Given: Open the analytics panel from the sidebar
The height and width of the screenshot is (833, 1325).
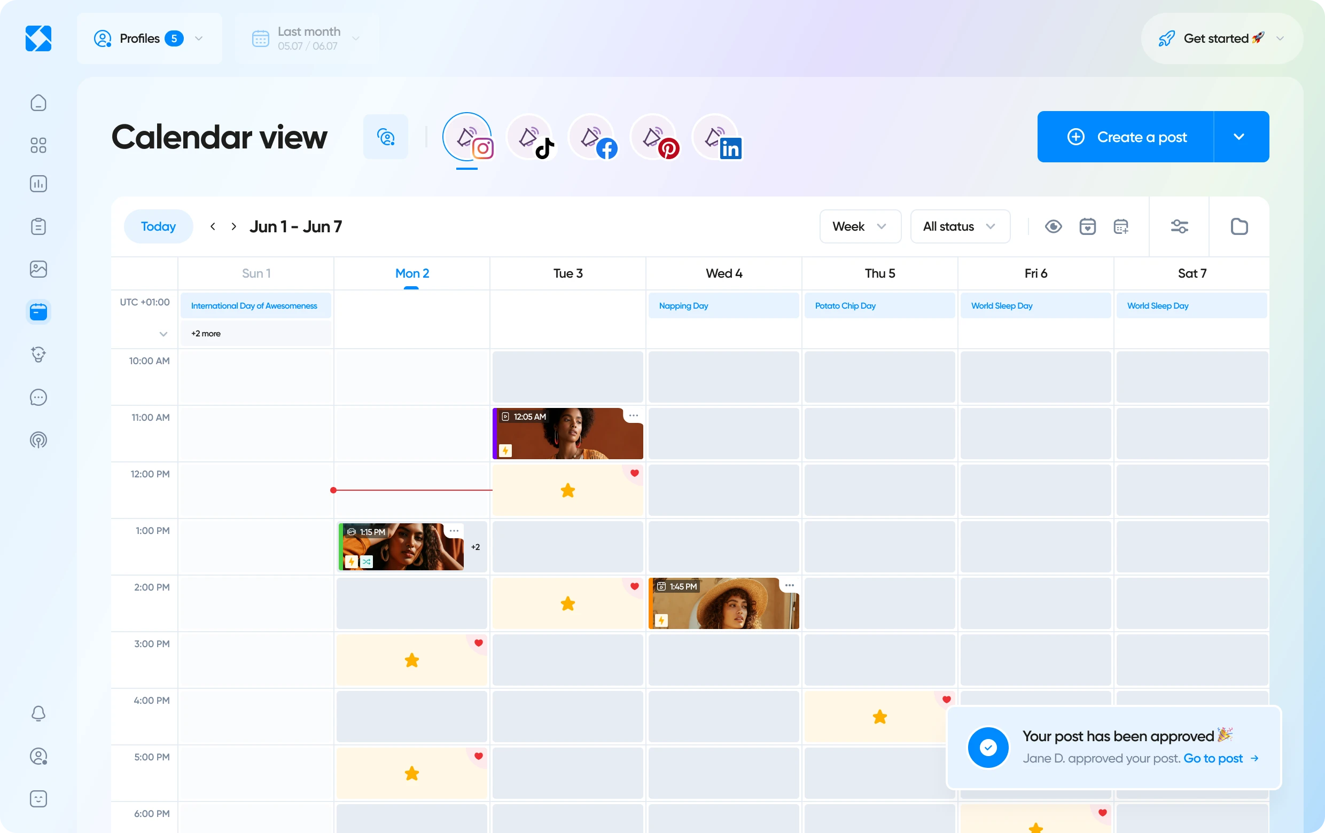Looking at the screenshot, I should [38, 184].
